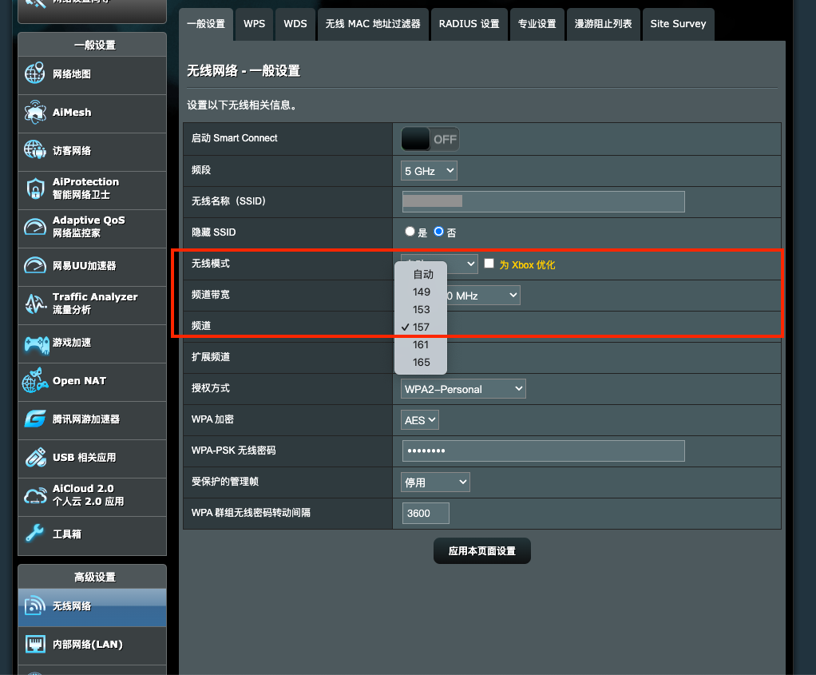Viewport: 816px width, 675px height.
Task: Open the Site Survey tab
Action: (x=678, y=24)
